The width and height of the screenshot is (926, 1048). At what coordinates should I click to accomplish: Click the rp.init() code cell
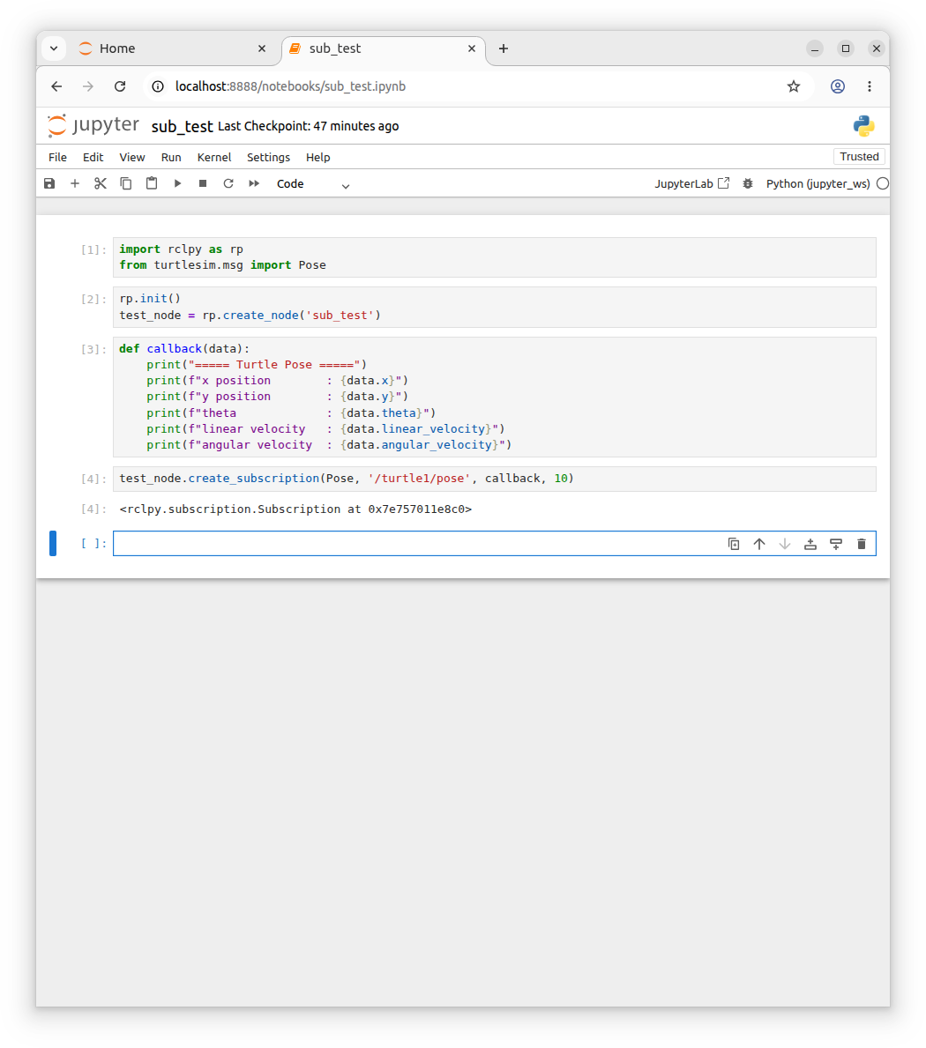point(494,307)
